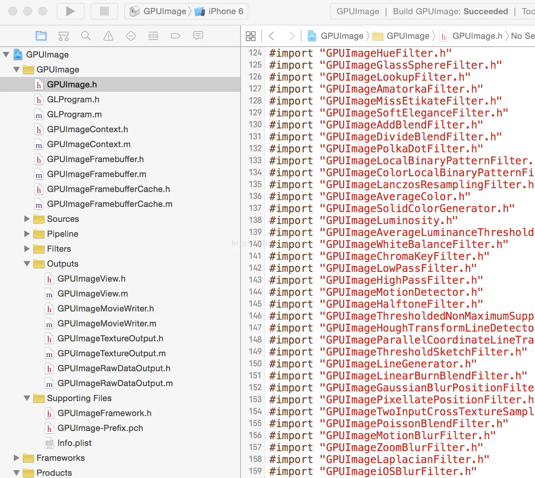
Task: Choose iPhone 6 run destination
Action: pos(219,11)
